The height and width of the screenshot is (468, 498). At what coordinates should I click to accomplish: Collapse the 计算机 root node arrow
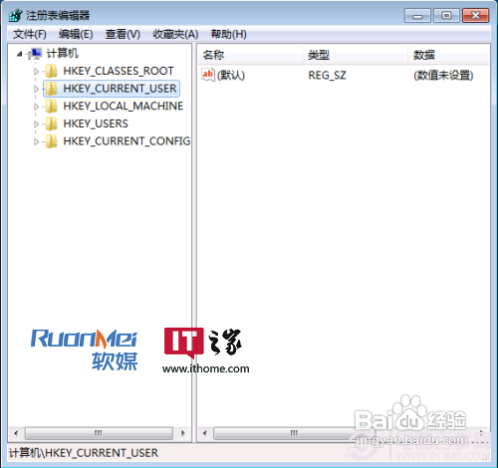tap(20, 54)
